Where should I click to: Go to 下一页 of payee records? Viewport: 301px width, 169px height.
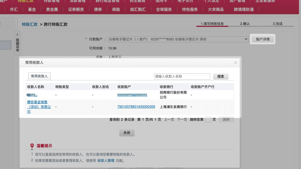(x=182, y=120)
